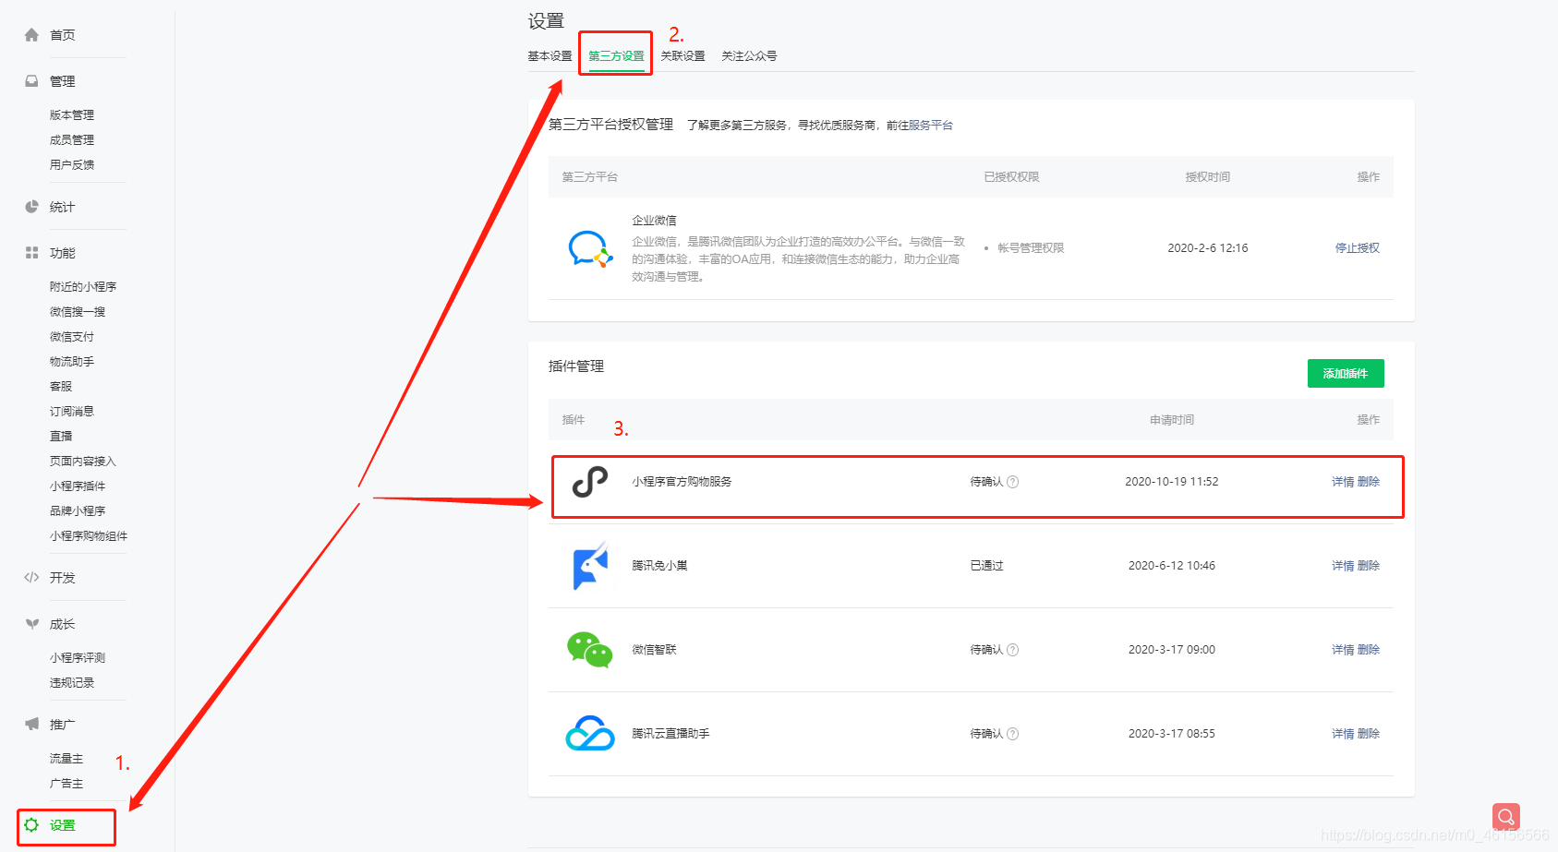Click the 腾讯兔小巢 plugin logo
The height and width of the screenshot is (852, 1558).
coord(590,566)
